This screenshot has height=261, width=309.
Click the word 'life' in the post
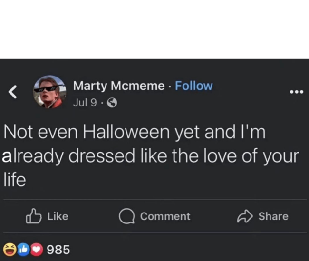click(x=14, y=181)
